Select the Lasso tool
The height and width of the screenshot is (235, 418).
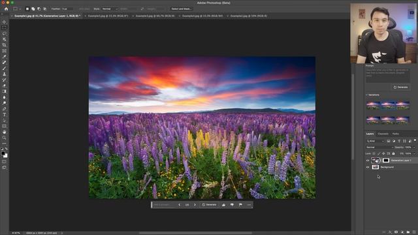[5, 33]
